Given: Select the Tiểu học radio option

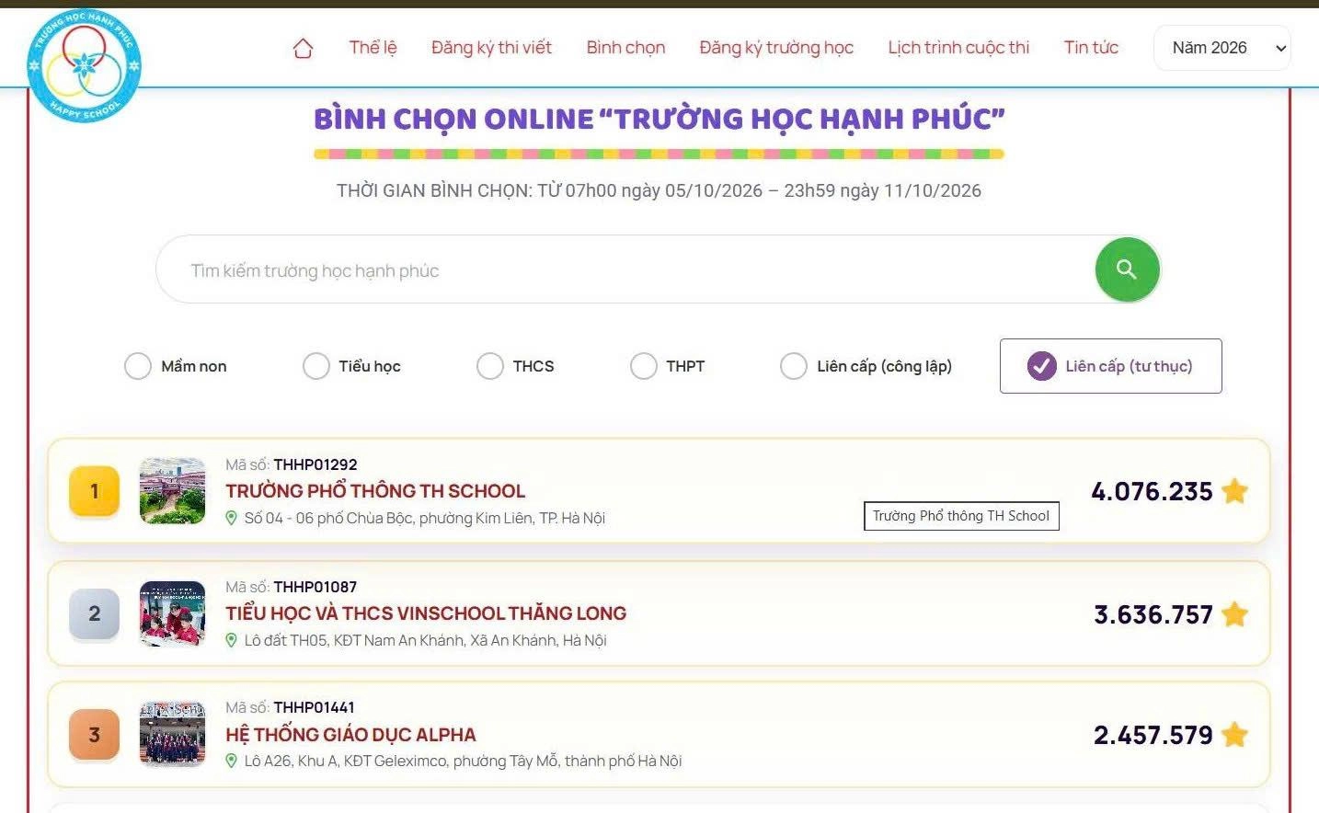Looking at the screenshot, I should tap(315, 366).
